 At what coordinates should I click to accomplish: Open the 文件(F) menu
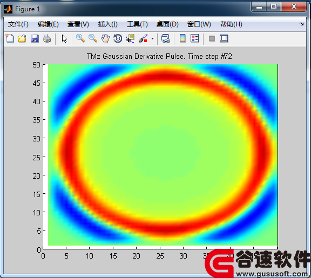click(x=18, y=24)
